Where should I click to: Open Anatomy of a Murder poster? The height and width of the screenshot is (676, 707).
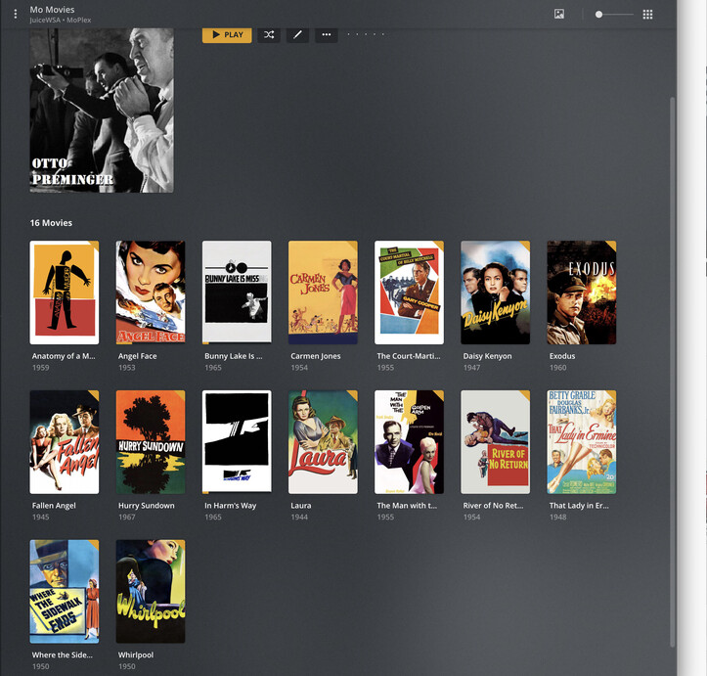[x=65, y=293]
